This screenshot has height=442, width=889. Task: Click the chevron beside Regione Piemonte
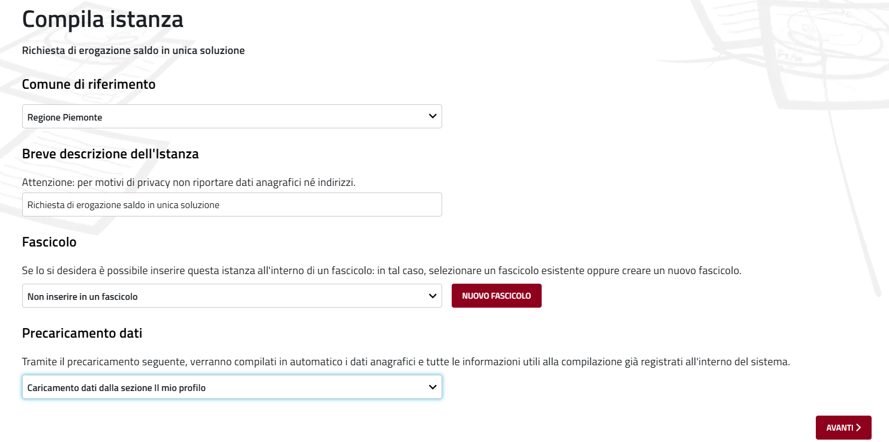[x=433, y=116]
